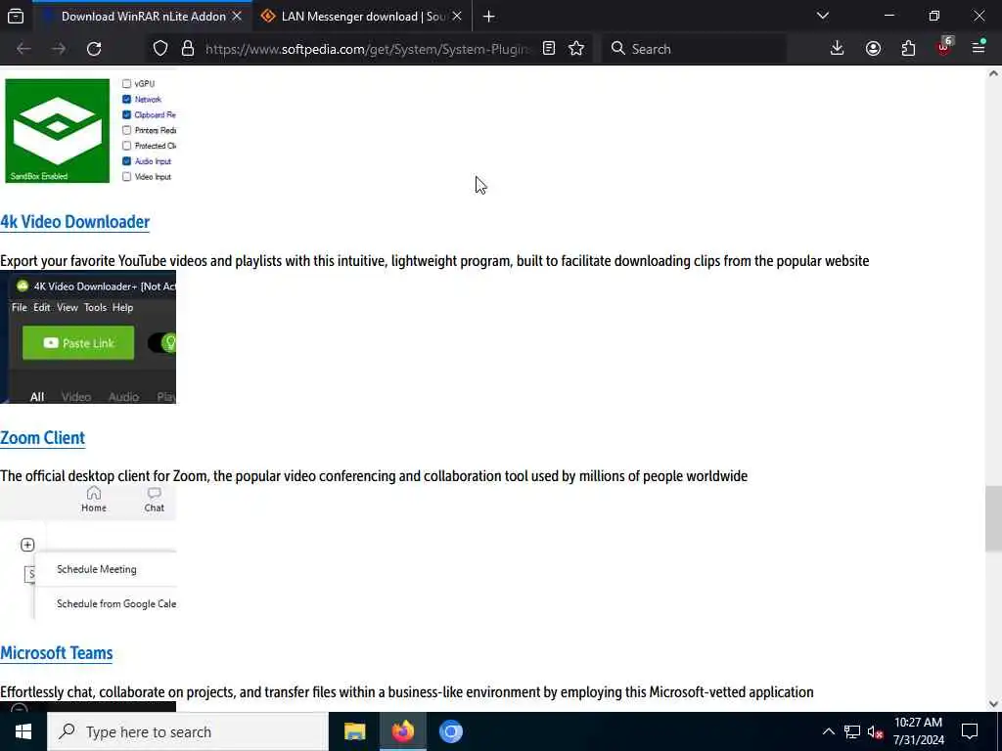This screenshot has height=751, width=1002.
Task: Expand the list all tabs dropdown
Action: pos(823,16)
